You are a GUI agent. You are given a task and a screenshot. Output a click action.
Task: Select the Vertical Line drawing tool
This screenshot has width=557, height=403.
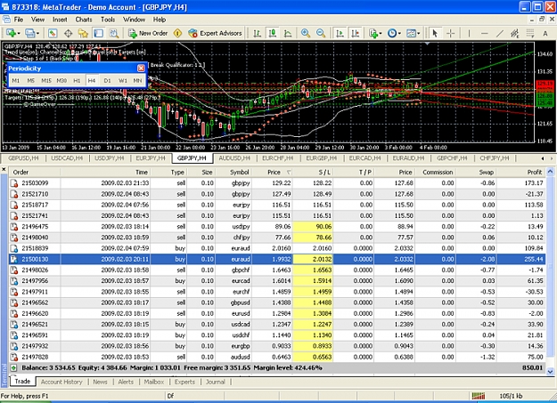pyautogui.click(x=470, y=33)
